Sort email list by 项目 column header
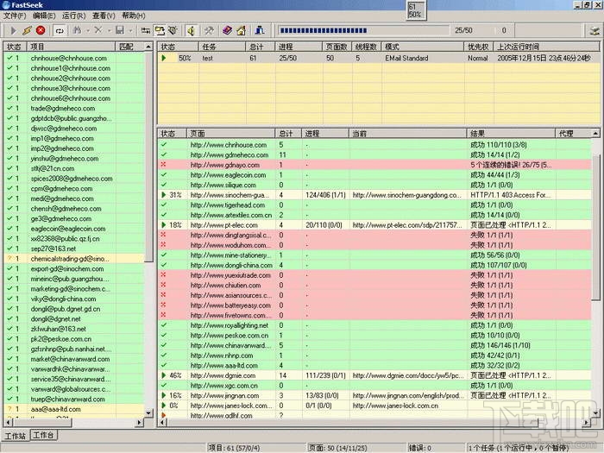 [71, 47]
